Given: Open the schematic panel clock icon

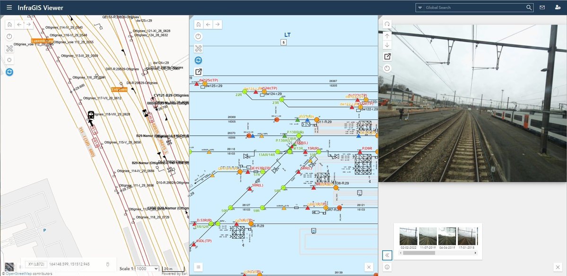Looking at the screenshot, I should click(x=198, y=36).
